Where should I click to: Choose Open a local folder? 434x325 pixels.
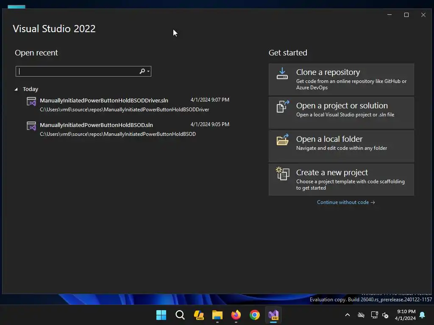(x=341, y=146)
